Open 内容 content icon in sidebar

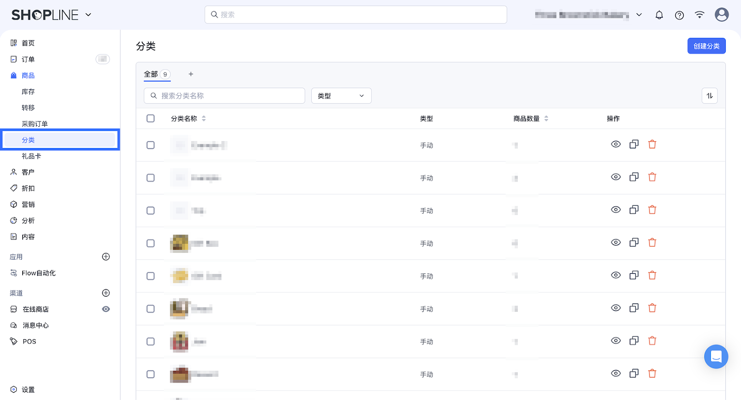tap(14, 237)
